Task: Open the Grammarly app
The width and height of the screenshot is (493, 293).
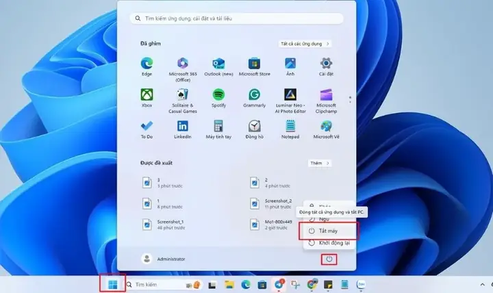Action: pos(254,98)
